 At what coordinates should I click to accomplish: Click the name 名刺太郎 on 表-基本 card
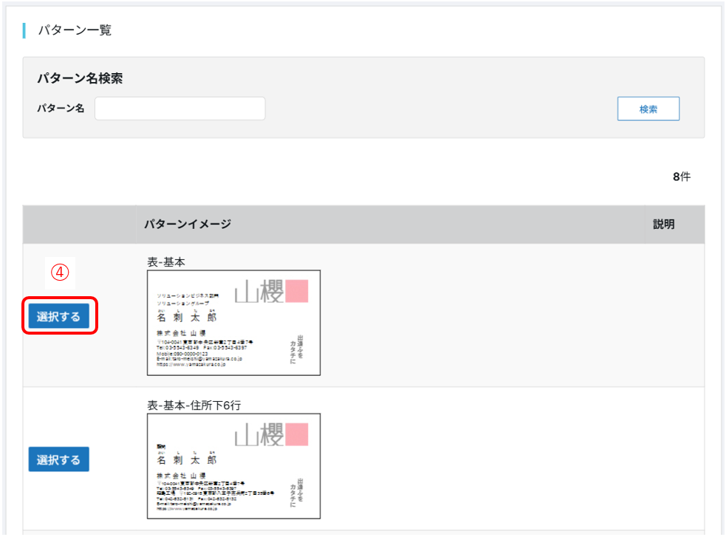click(187, 317)
